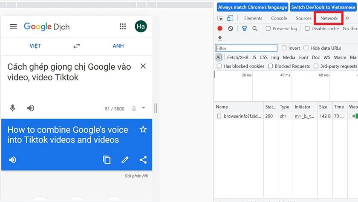Click the network Filter text field
Image resolution: width=358 pixels, height=202 pixels.
[x=246, y=48]
